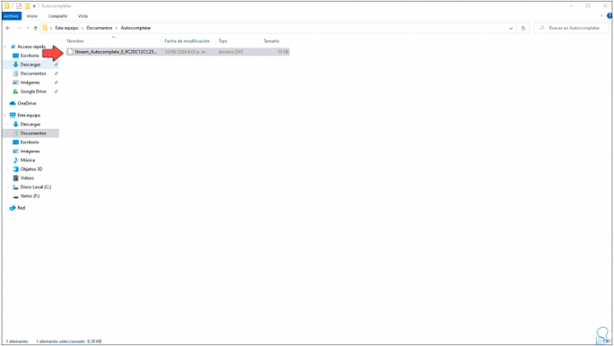
Task: Click the file's date 12/08/2020 cell
Action: (186, 52)
